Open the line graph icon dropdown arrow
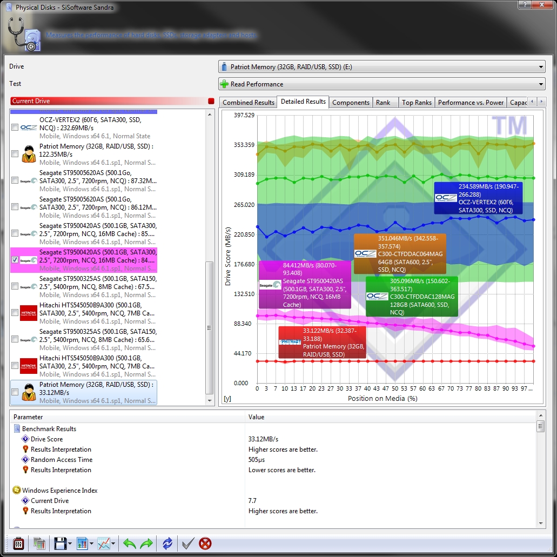 [x=113, y=543]
